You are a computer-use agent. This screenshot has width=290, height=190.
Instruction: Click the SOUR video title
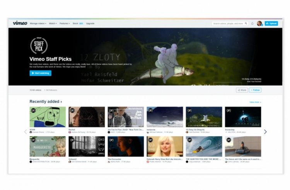click(x=32, y=130)
